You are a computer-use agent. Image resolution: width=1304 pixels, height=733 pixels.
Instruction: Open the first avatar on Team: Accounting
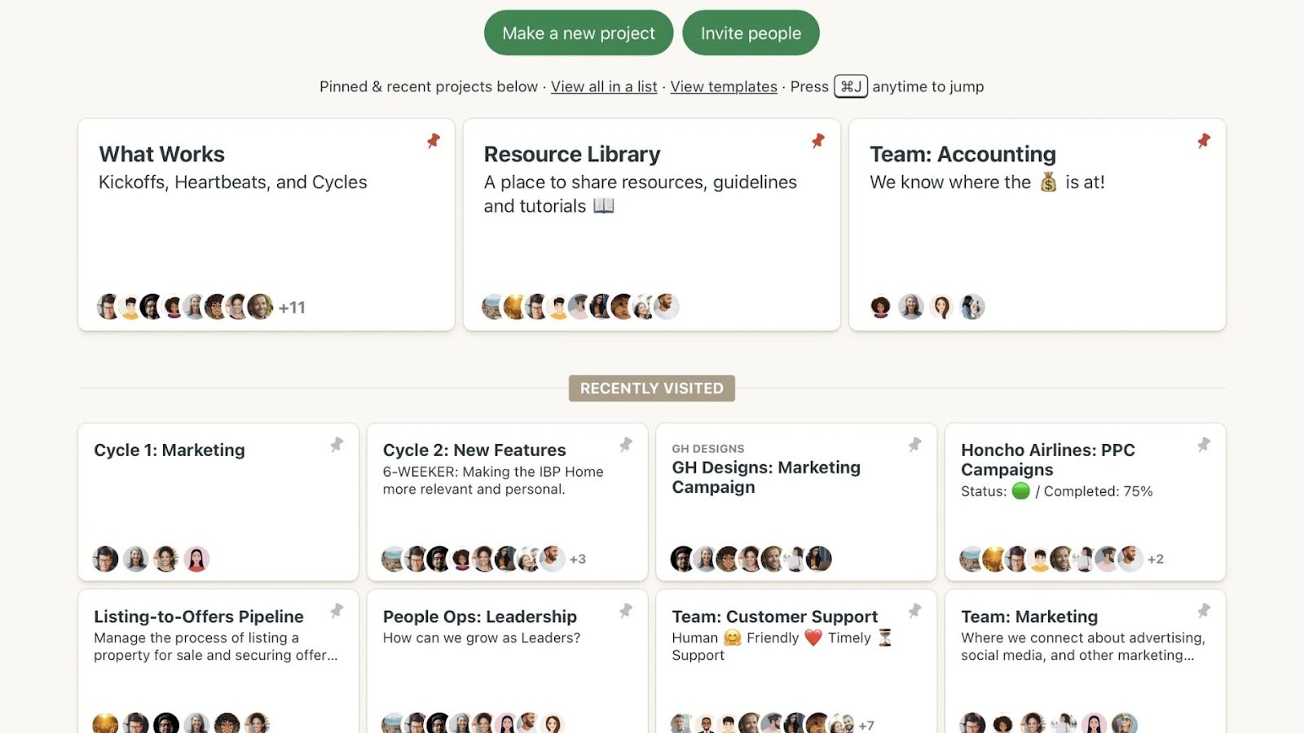[x=880, y=307]
